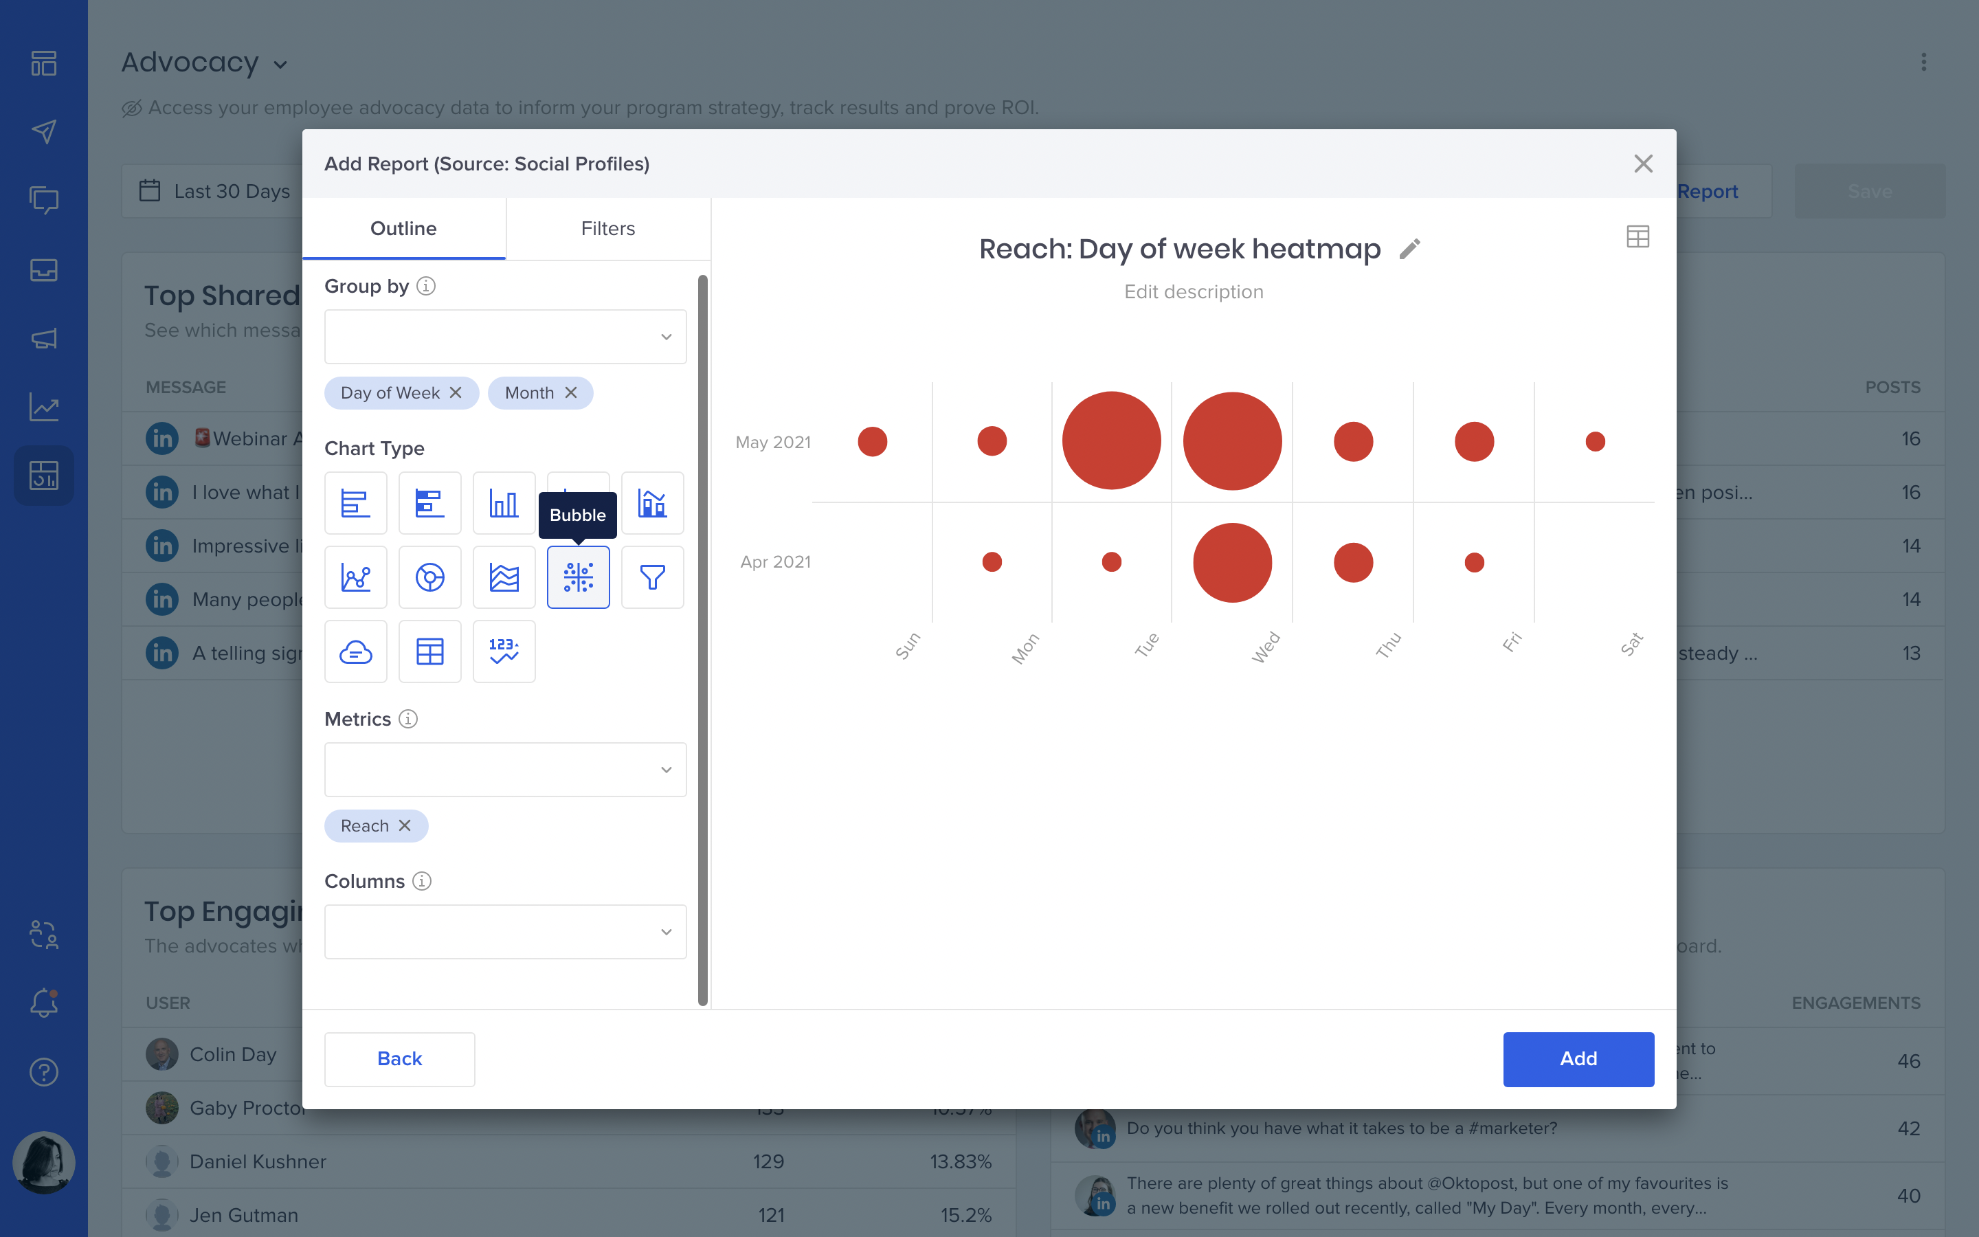Remove the Day of Week grouping tag
Screen dimensions: 1979x1237
click(456, 392)
